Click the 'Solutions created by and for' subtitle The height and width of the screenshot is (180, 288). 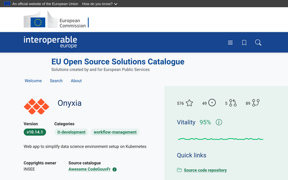click(100, 69)
